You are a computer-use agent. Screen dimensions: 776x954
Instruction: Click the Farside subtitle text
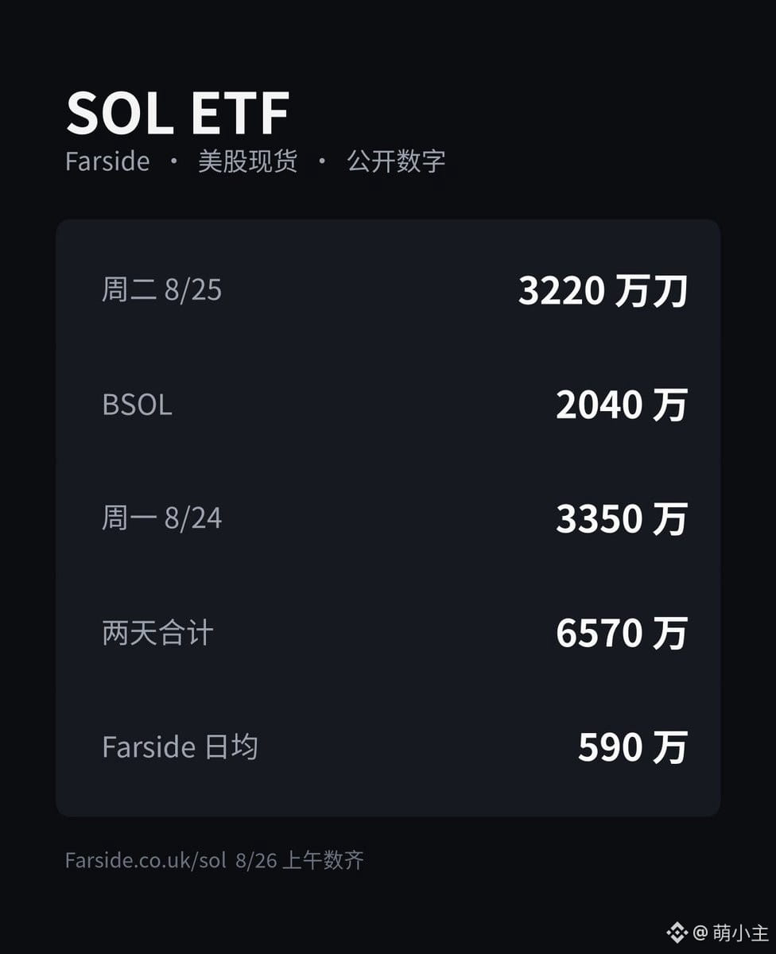(107, 161)
